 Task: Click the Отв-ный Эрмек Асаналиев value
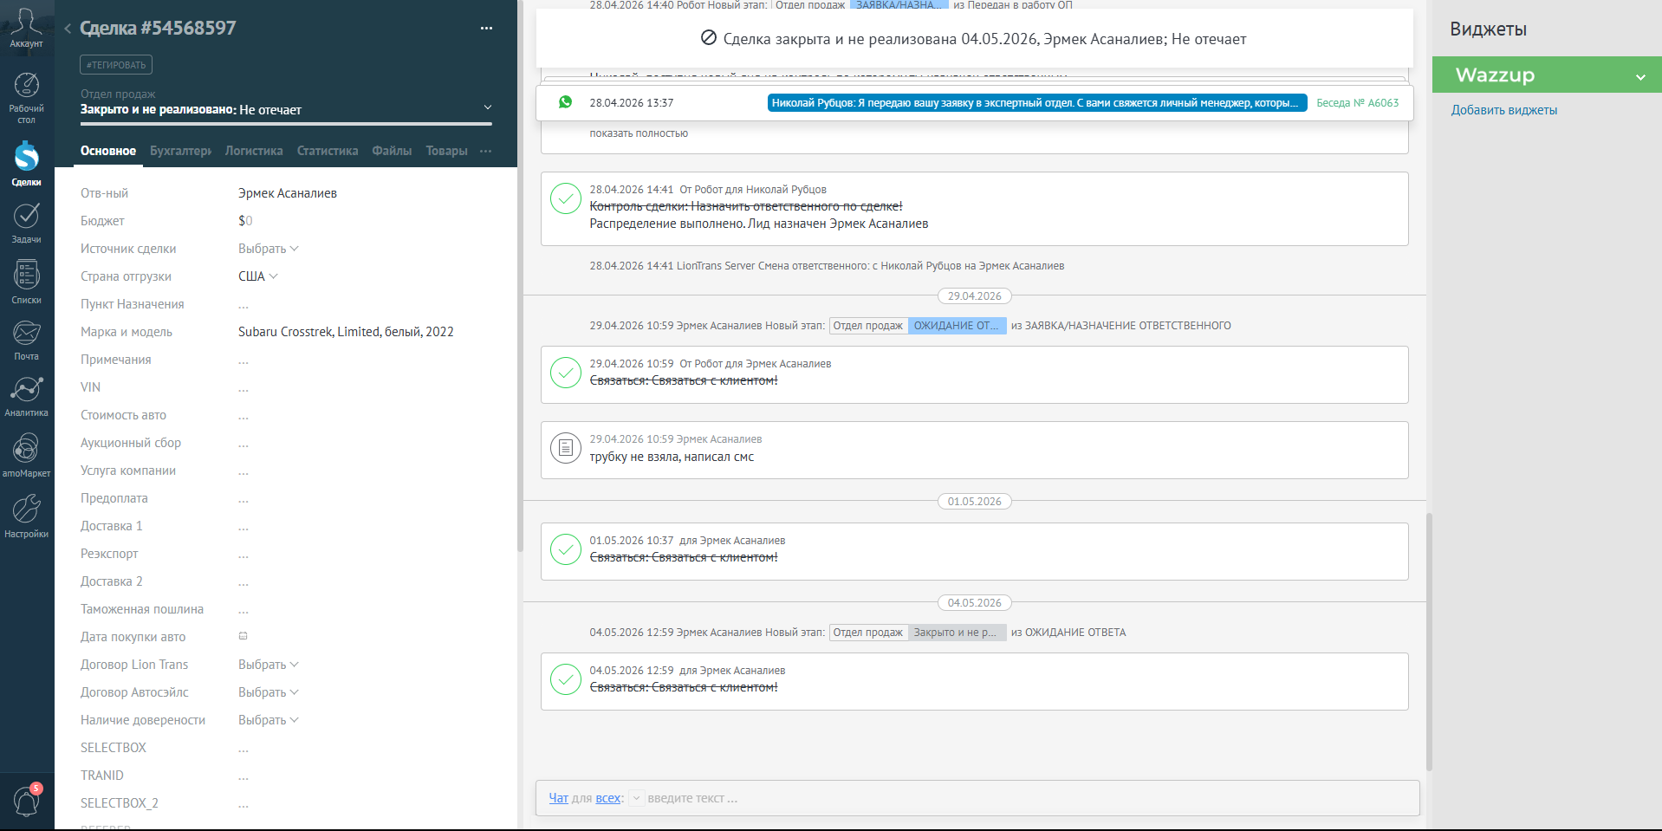[288, 193]
